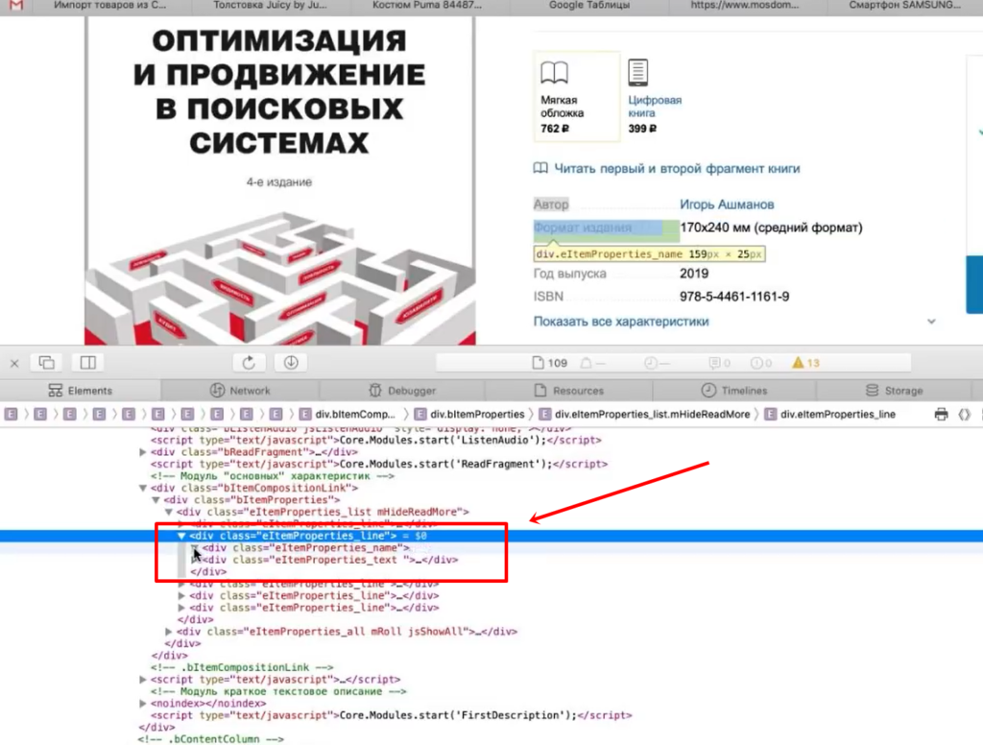This screenshot has width=983, height=745.
Task: Select the soft cover book format
Action: click(576, 97)
